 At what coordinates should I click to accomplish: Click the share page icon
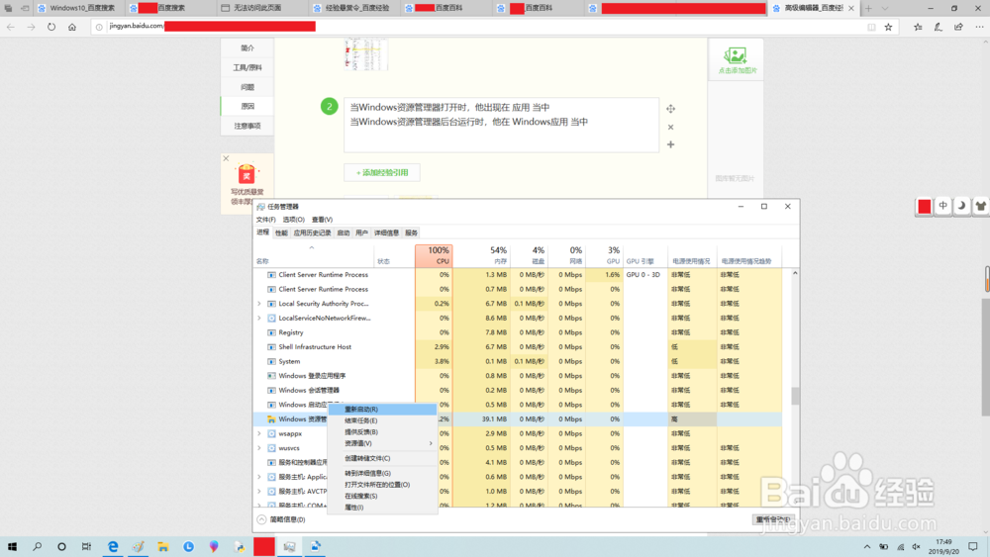(x=958, y=27)
